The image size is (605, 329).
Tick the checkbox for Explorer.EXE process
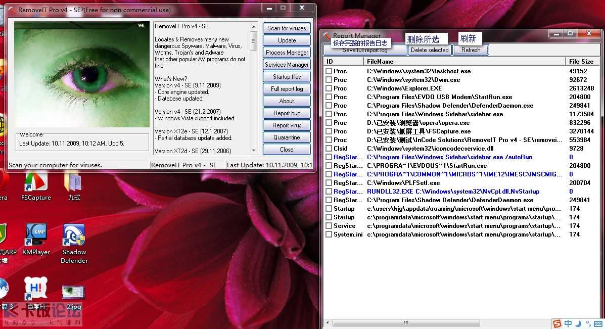(329, 88)
